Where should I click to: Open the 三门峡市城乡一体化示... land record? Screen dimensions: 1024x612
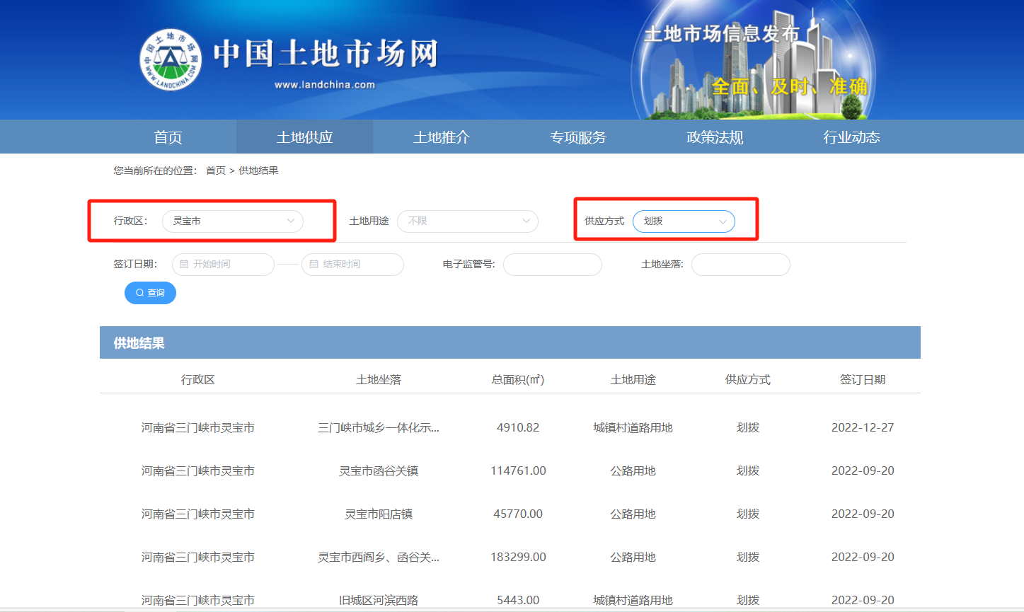[x=379, y=428]
